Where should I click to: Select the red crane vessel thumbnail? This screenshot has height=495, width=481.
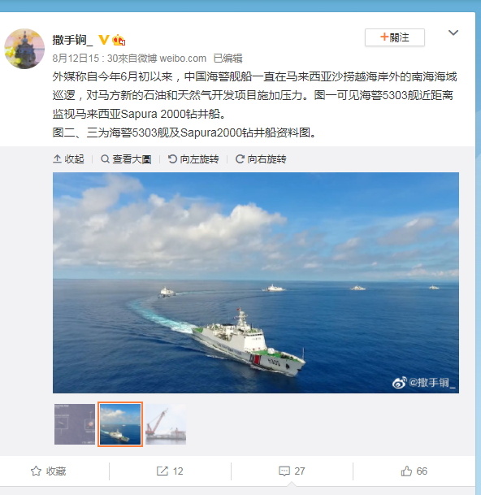(166, 424)
